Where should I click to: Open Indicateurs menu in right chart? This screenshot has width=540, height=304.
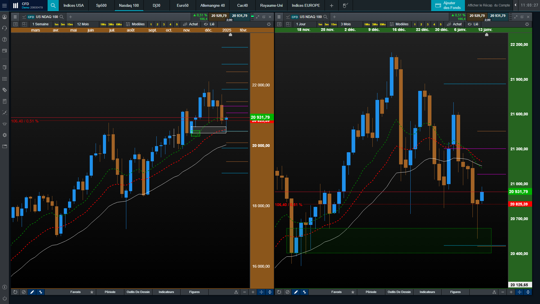click(427, 292)
